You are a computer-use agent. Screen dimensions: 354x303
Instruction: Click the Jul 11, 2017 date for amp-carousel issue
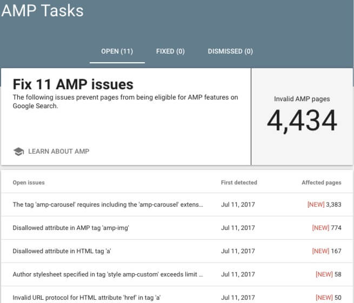coord(238,205)
